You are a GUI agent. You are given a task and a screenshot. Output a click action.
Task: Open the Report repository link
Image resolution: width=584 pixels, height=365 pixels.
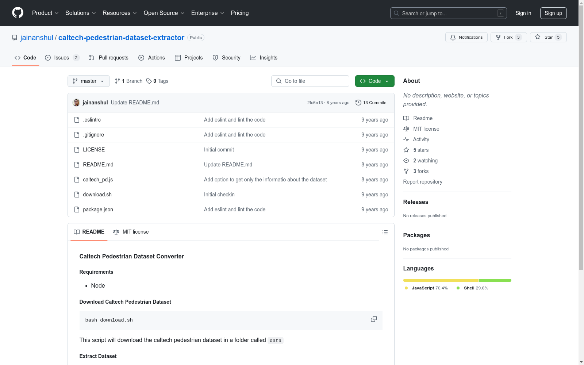423,182
